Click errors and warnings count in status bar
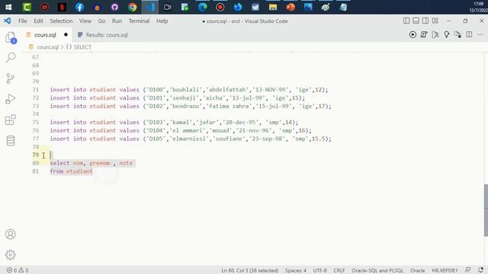Image resolution: width=488 pixels, height=274 pixels. pyautogui.click(x=18, y=270)
